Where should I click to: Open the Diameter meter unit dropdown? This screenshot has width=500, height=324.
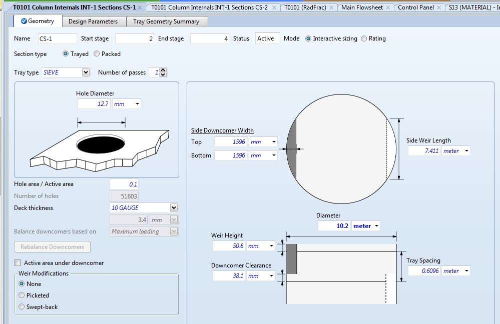[376, 226]
